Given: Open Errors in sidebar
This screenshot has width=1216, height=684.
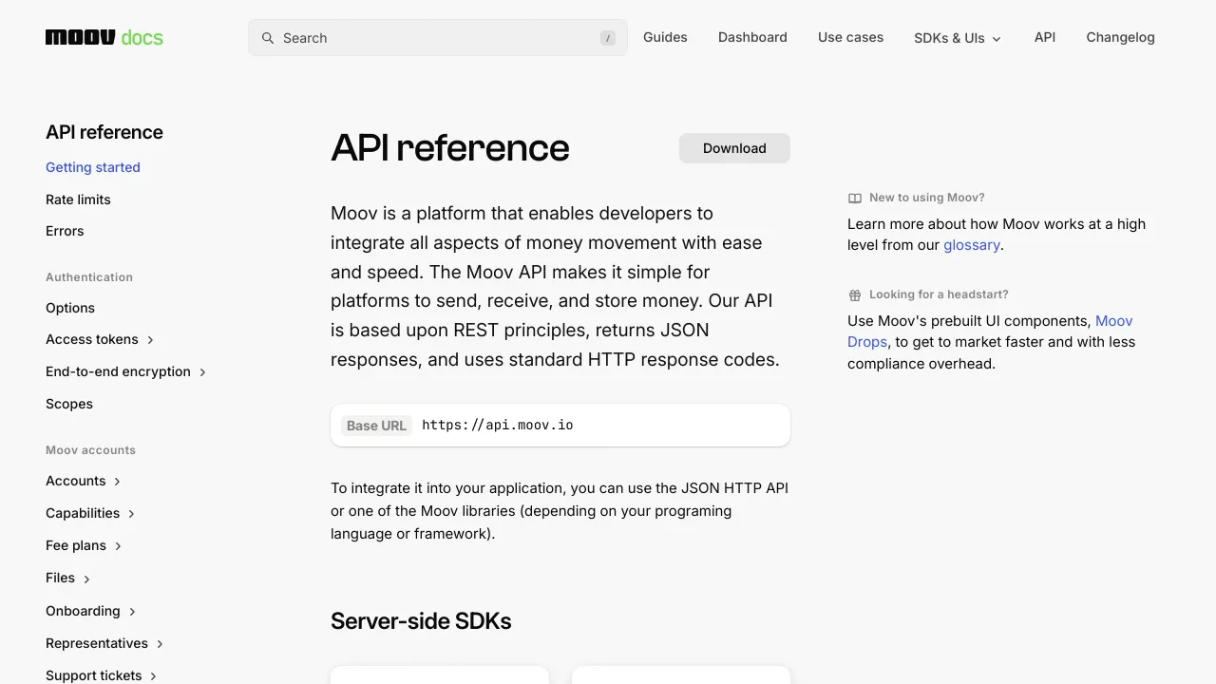Looking at the screenshot, I should point(65,231).
